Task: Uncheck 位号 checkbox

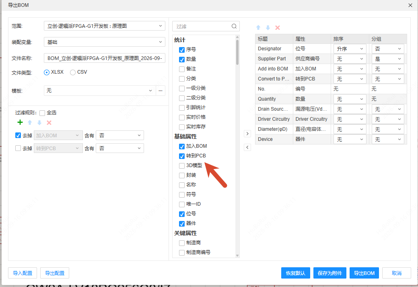Action: [182, 214]
